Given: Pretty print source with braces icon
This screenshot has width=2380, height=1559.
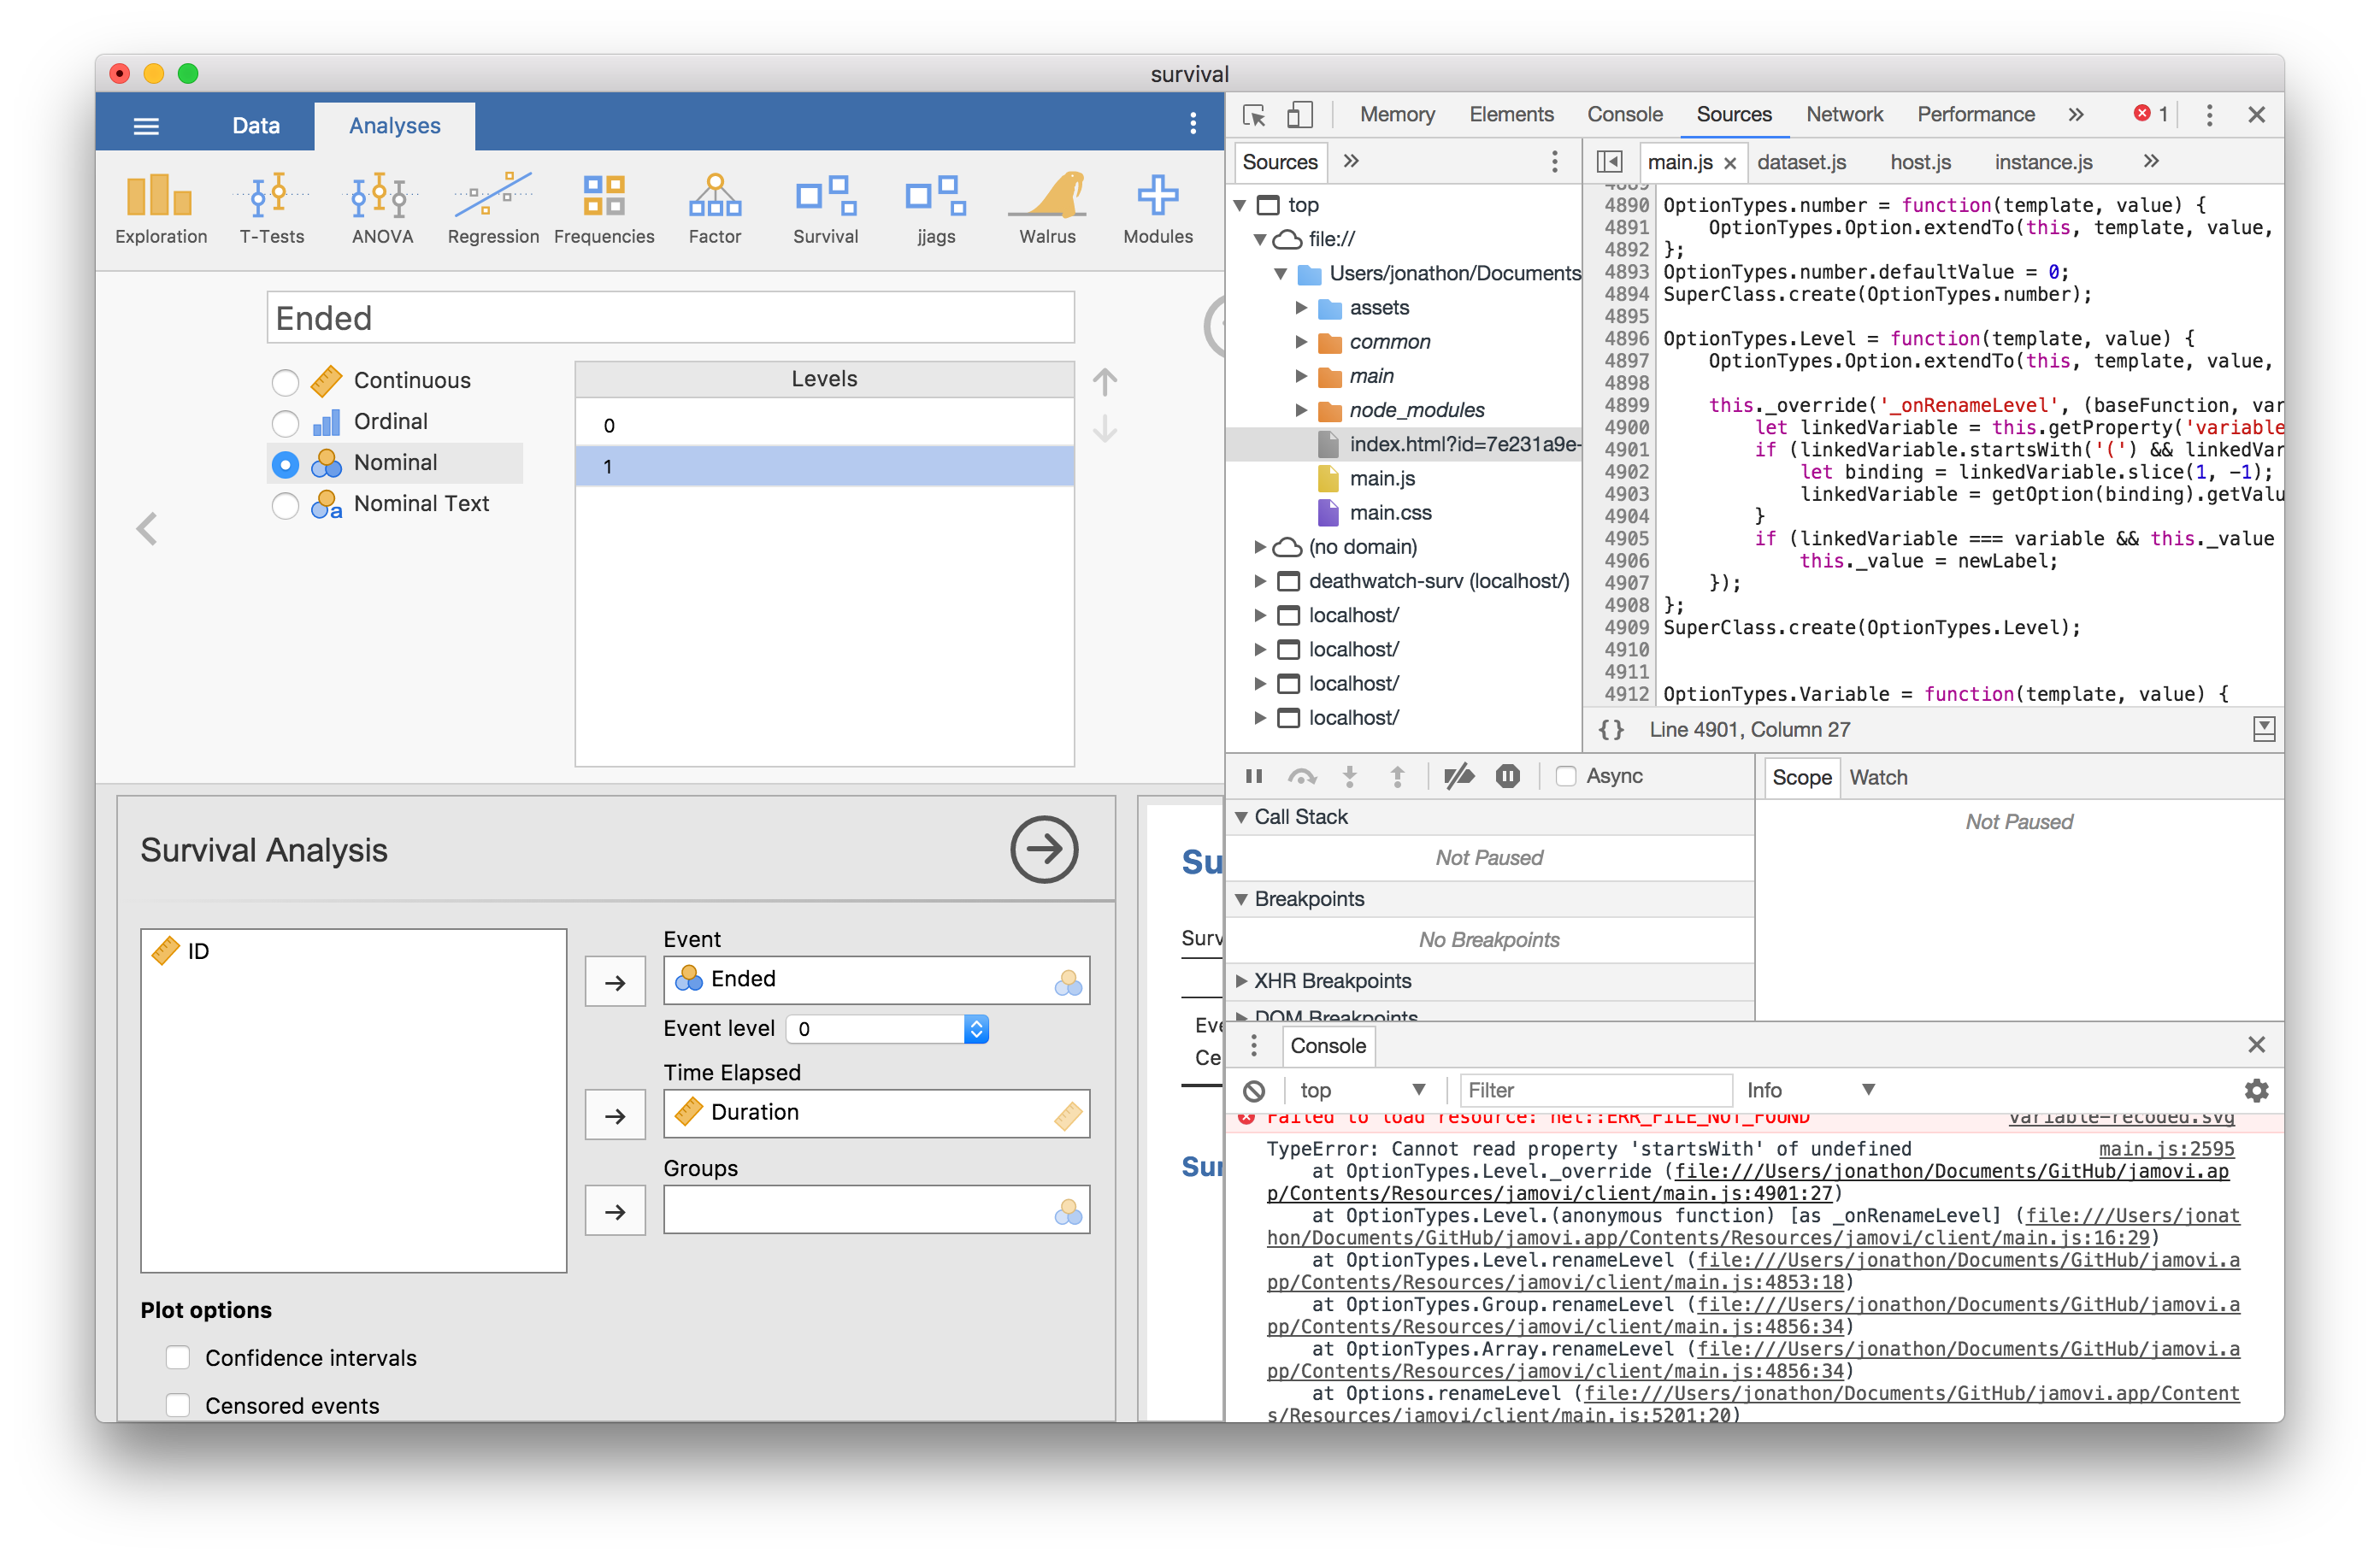Looking at the screenshot, I should point(1610,729).
